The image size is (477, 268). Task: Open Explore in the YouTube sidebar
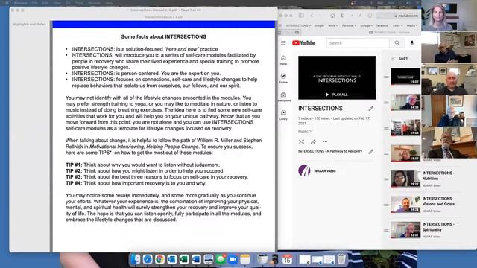(x=283, y=78)
